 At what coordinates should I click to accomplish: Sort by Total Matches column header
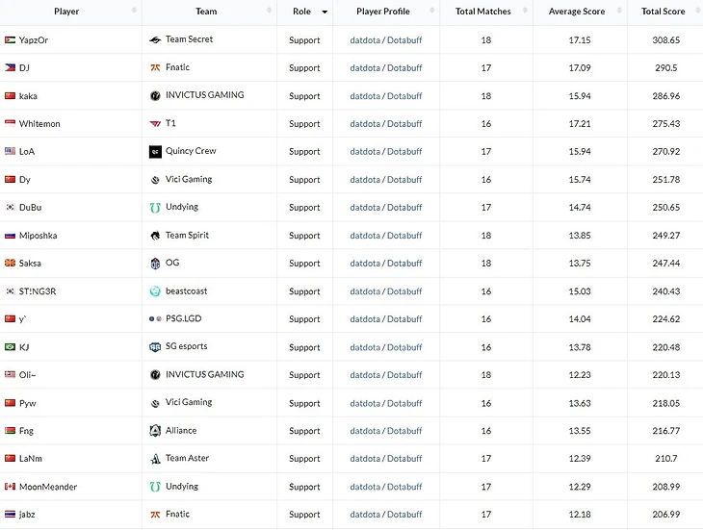pos(482,12)
